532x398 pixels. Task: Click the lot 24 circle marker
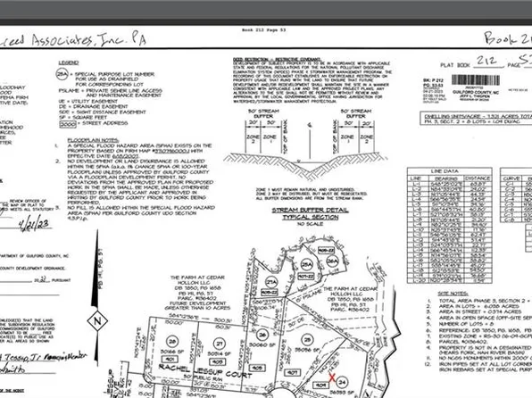[x=343, y=383]
